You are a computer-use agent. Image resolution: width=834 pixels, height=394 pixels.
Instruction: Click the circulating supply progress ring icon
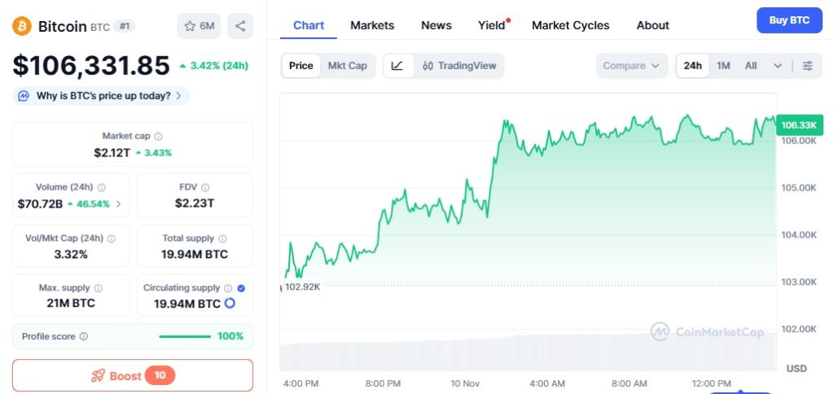pyautogui.click(x=230, y=304)
